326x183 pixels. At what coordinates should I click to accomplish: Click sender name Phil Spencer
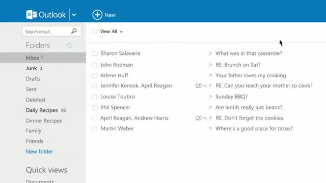(115, 107)
